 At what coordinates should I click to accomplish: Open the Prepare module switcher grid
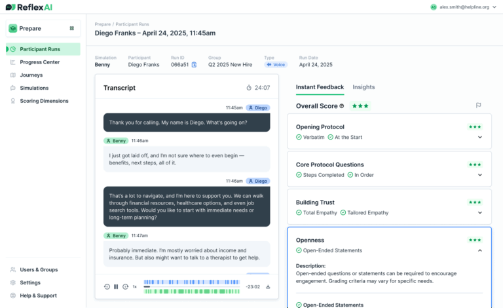pyautogui.click(x=71, y=28)
